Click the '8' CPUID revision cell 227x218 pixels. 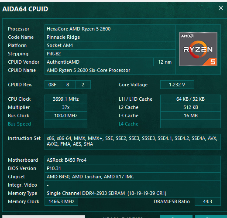click(68, 85)
